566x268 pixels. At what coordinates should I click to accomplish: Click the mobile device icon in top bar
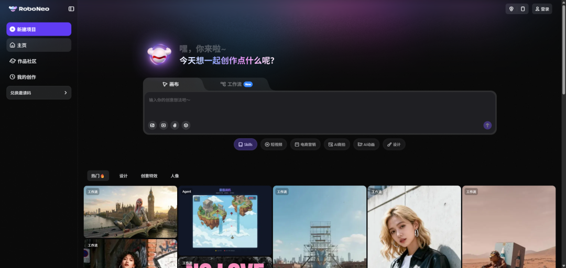[523, 9]
